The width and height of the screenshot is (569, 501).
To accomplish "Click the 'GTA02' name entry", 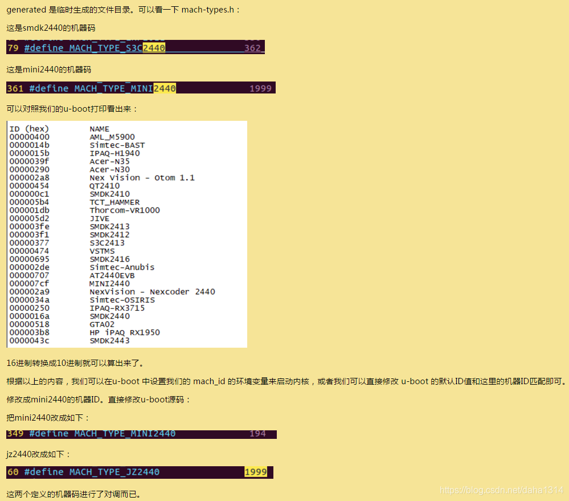I will 102,324.
